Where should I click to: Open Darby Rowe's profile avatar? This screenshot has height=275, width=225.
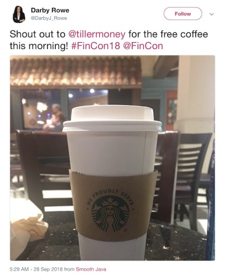[19, 14]
